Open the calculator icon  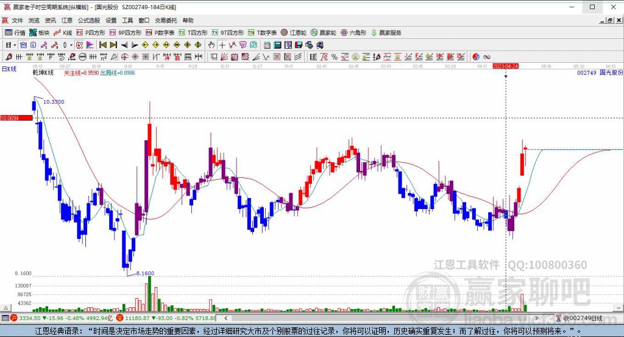point(277,45)
